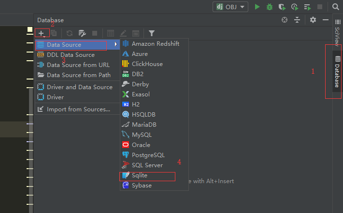Open the Search Everywhere magnifier

pyautogui.click(x=336, y=7)
